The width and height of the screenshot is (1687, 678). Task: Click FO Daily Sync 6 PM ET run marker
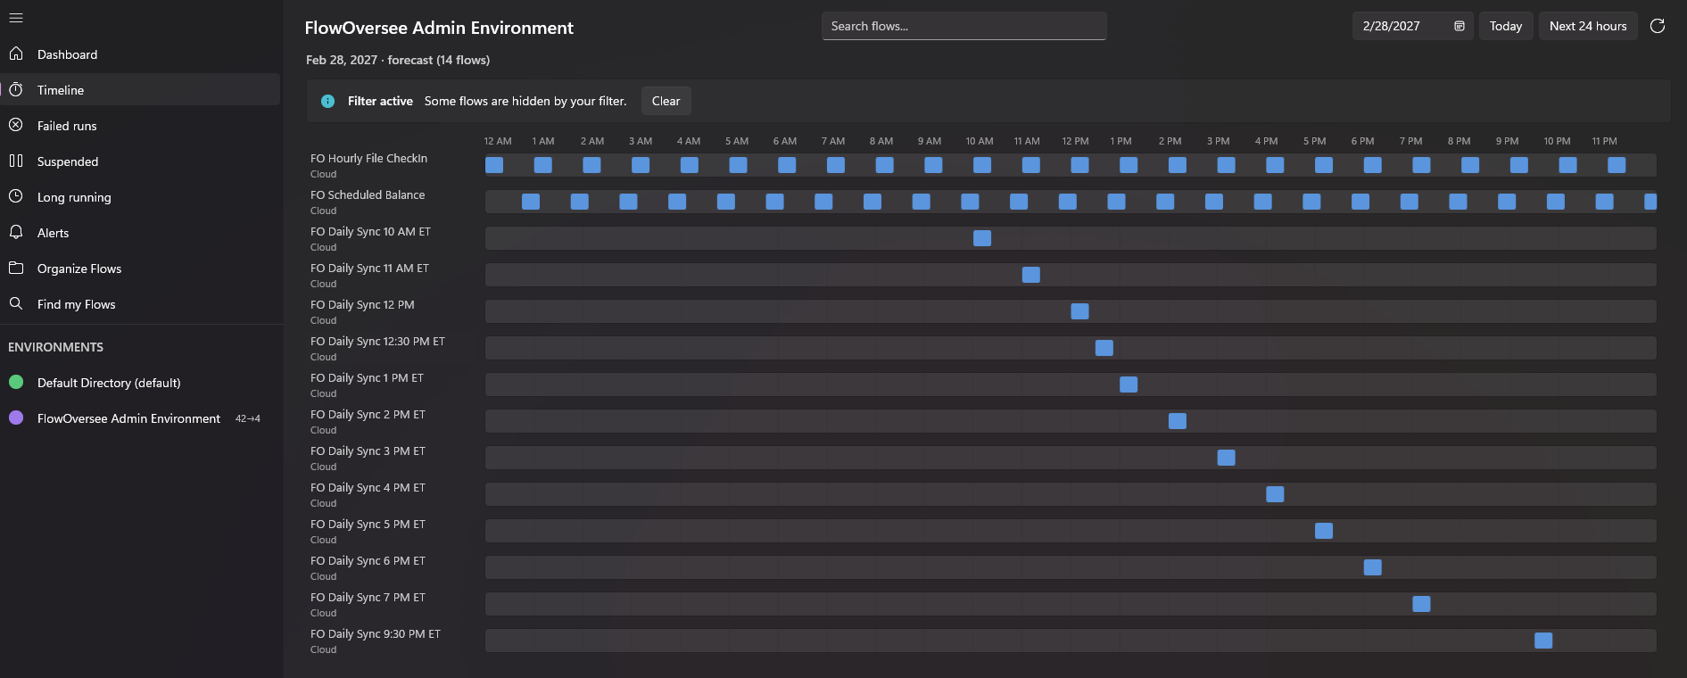1373,567
